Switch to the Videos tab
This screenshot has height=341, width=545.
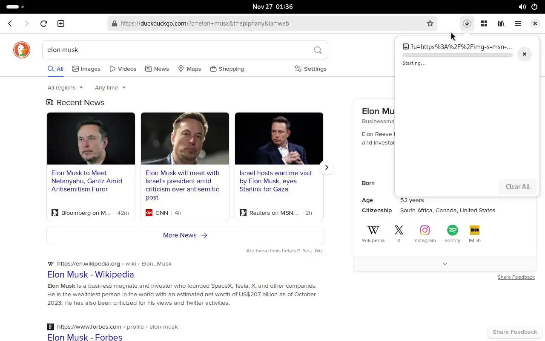tap(123, 69)
